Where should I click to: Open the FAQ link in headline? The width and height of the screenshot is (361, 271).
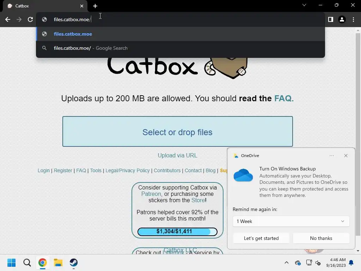click(x=284, y=98)
